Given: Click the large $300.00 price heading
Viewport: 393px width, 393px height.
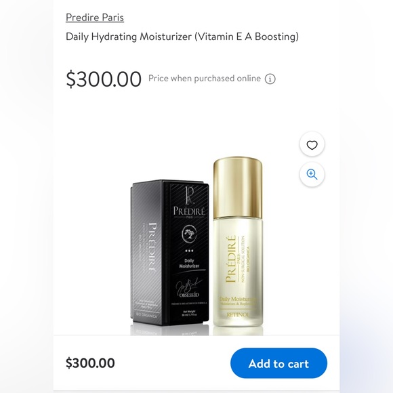Looking at the screenshot, I should pos(104,79).
